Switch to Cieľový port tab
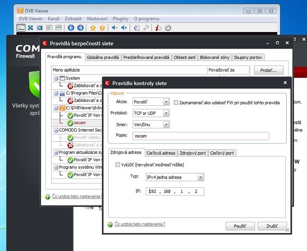The width and height of the screenshot is (307, 251). click(222, 153)
